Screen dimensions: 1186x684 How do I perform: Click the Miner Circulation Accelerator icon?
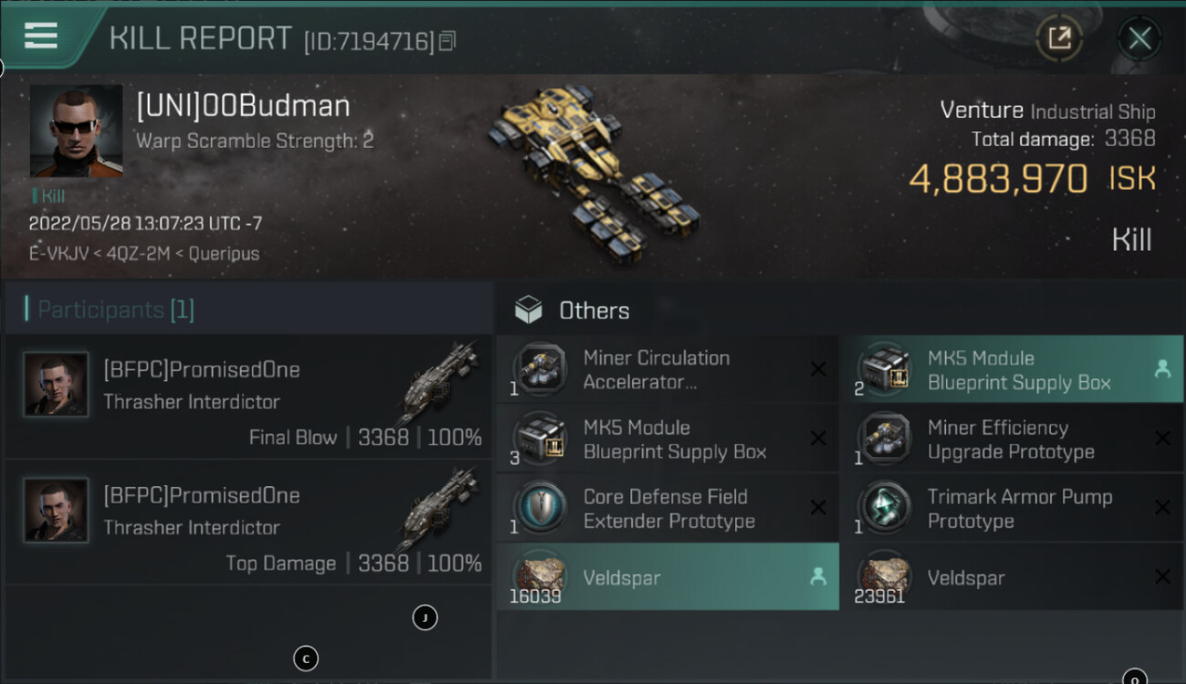[541, 369]
